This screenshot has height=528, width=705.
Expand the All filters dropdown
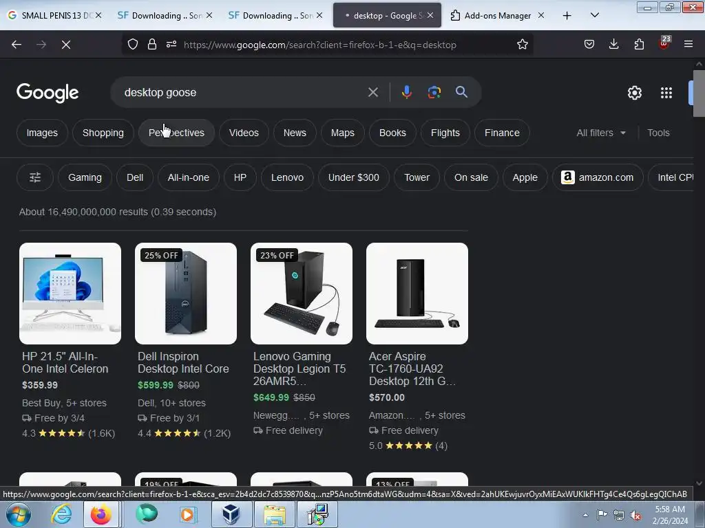coord(601,133)
